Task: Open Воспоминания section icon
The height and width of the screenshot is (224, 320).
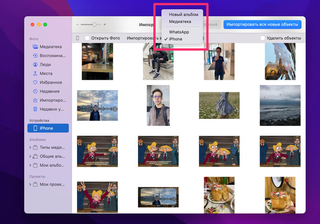Action: pos(35,56)
